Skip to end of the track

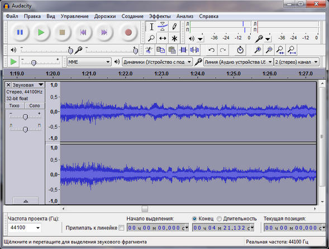point(104,32)
